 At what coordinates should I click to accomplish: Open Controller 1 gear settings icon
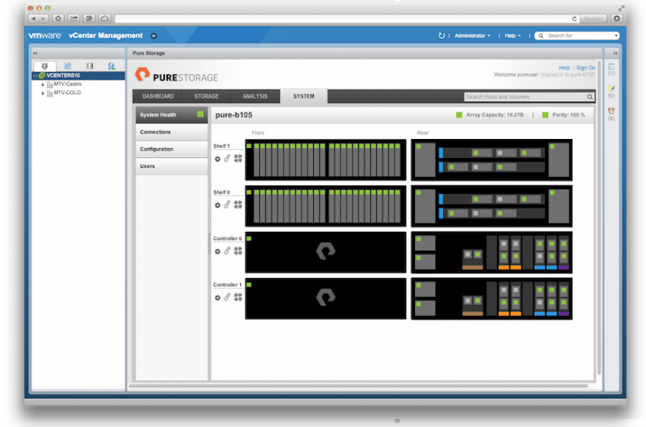(x=218, y=298)
